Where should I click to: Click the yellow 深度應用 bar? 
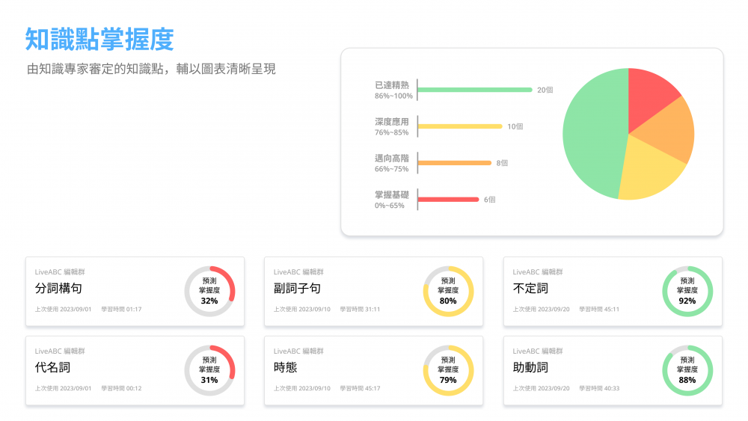[459, 126]
